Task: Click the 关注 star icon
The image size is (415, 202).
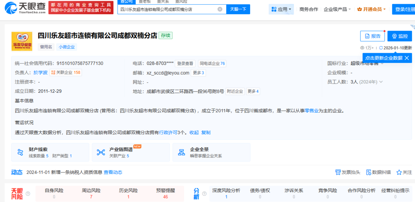Action: tap(399, 172)
